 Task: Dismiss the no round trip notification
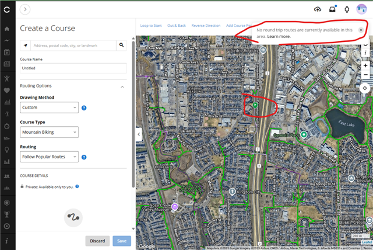[361, 30]
